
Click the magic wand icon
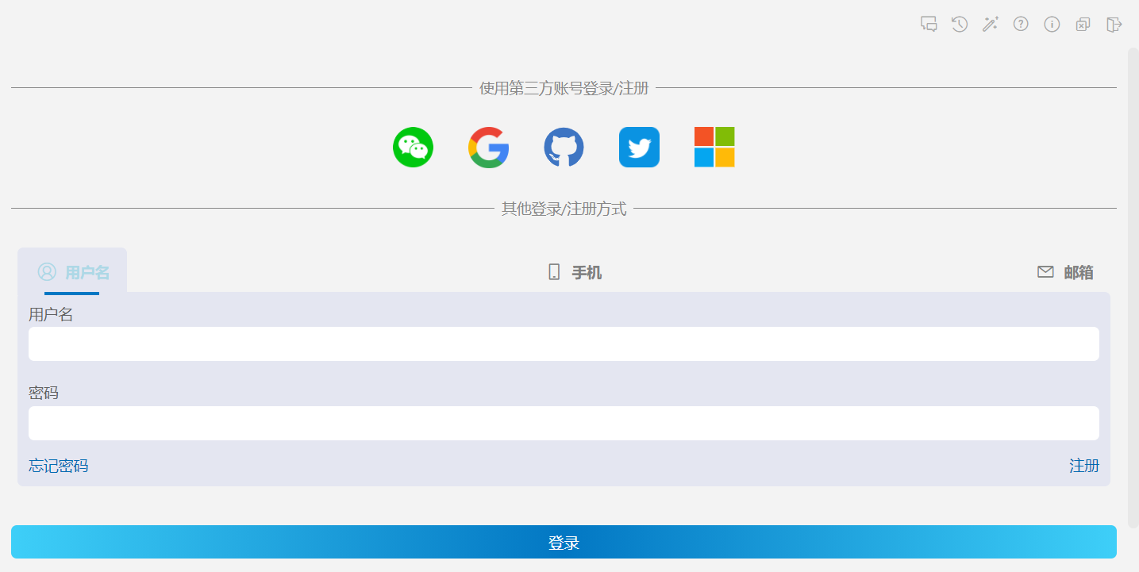pyautogui.click(x=991, y=24)
